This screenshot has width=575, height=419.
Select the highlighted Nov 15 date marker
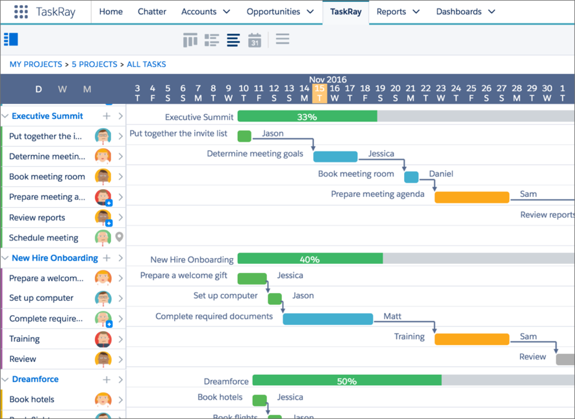point(319,94)
